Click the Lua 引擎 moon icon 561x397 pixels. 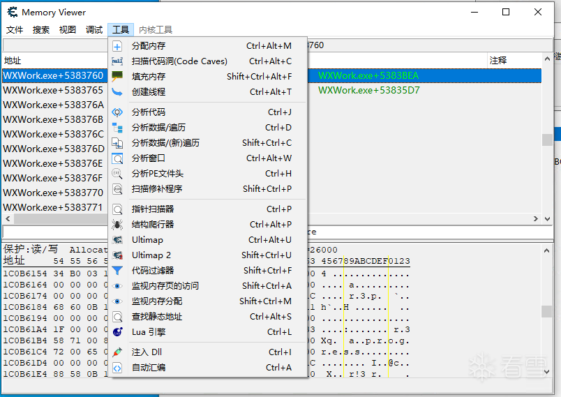coord(117,332)
